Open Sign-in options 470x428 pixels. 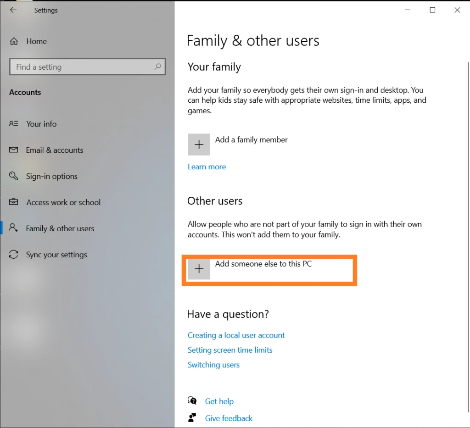[52, 176]
